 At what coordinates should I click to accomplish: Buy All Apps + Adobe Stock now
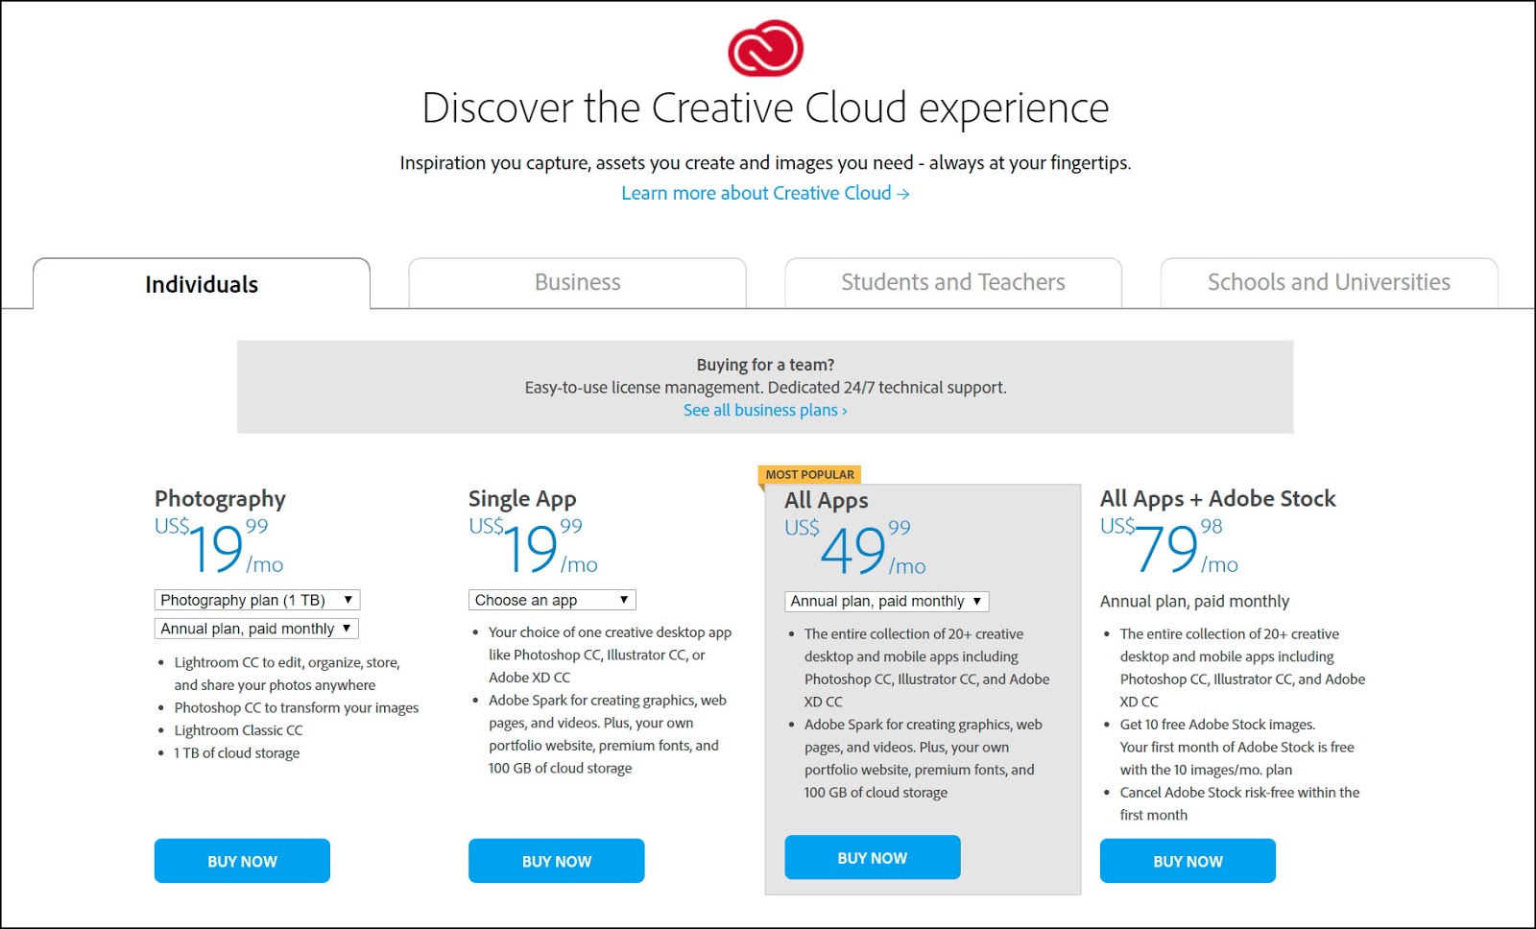(1188, 861)
